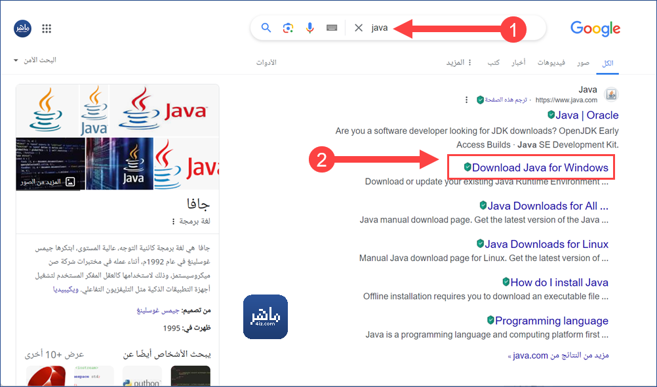
Task: Switch to the صور tab
Action: tap(584, 63)
